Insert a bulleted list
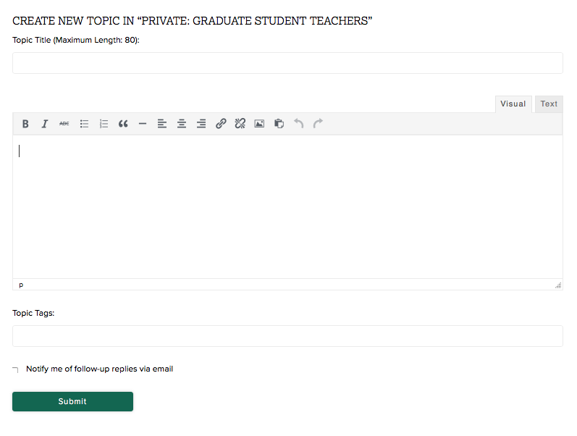577x436 pixels. point(84,124)
